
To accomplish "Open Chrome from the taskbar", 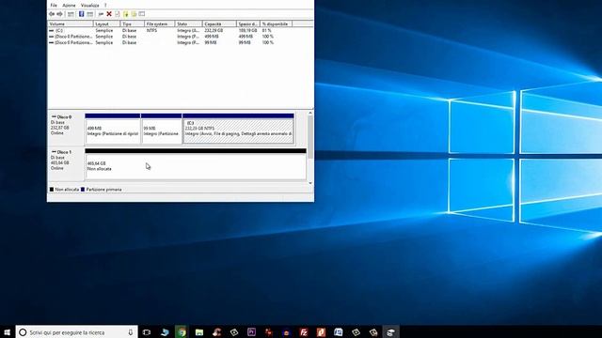I will 182,331.
